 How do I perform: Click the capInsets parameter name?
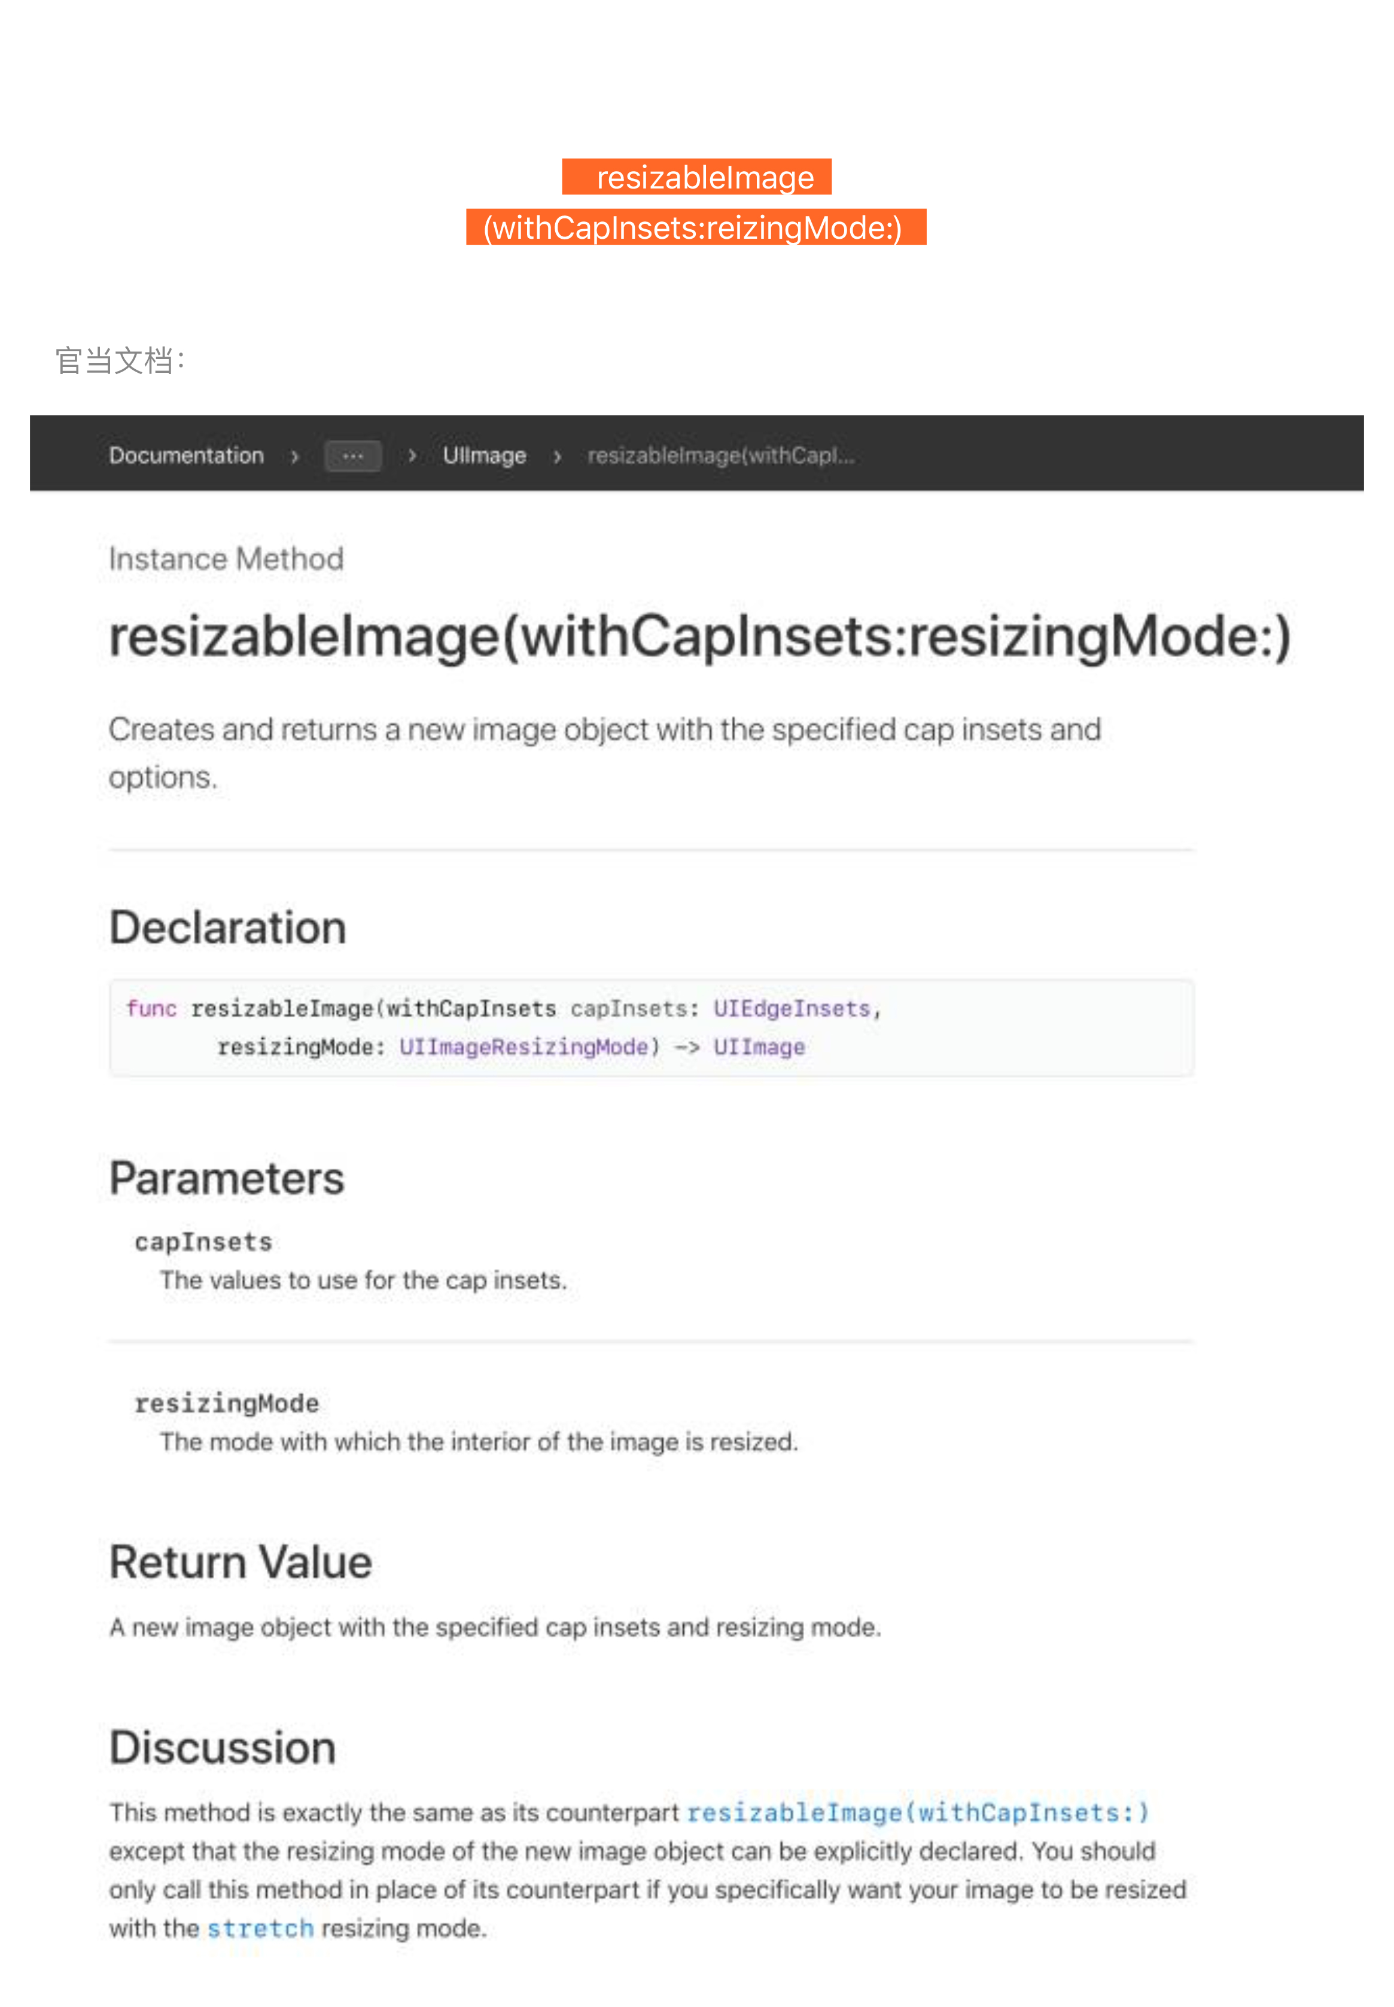[203, 1242]
